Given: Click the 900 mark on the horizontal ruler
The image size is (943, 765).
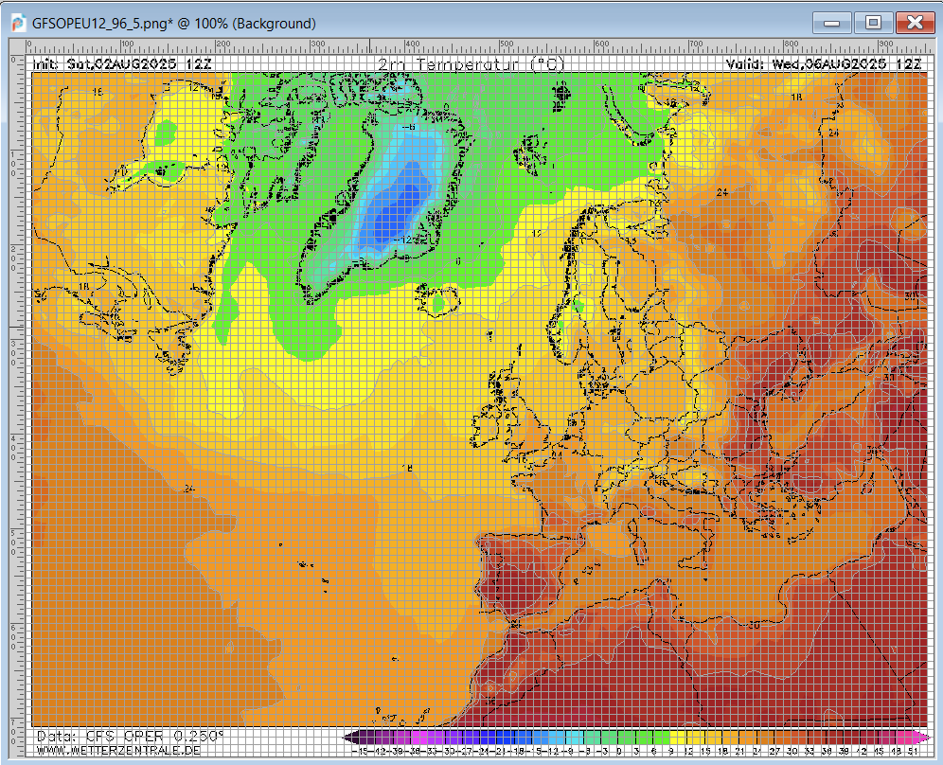Looking at the screenshot, I should (884, 45).
